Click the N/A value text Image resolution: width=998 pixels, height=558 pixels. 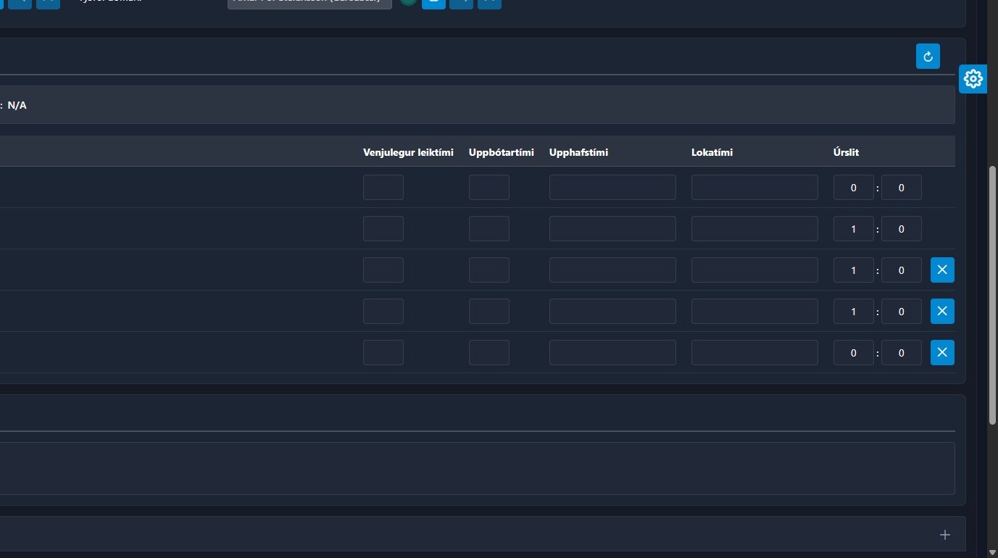17,105
